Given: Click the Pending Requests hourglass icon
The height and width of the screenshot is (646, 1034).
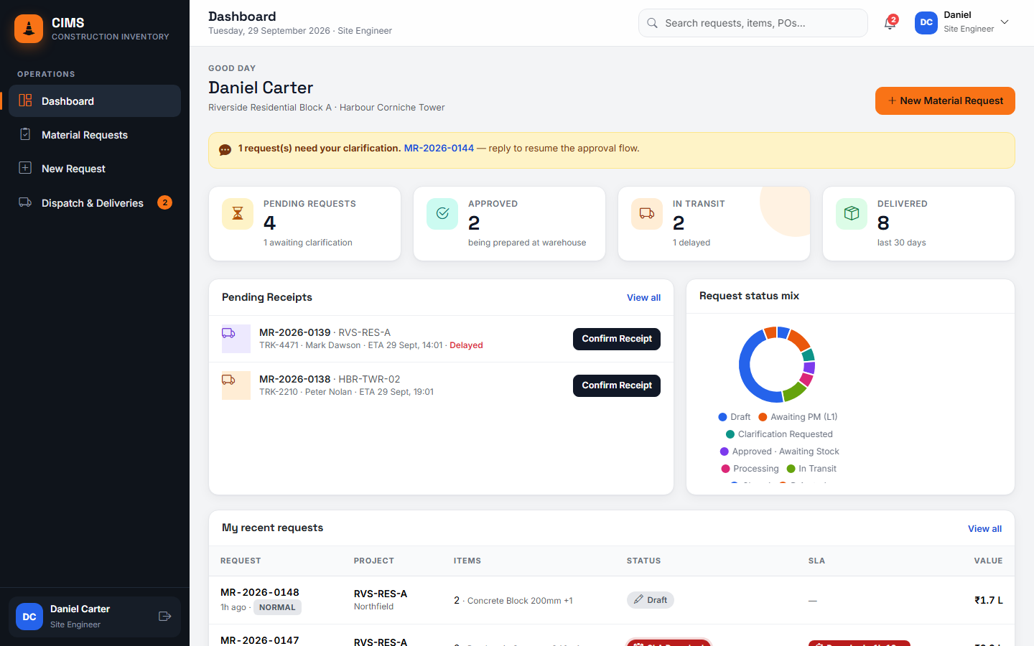Looking at the screenshot, I should (238, 214).
